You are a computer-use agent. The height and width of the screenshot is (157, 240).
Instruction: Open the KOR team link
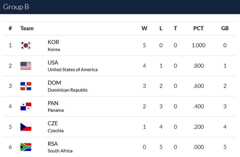[x=53, y=42]
